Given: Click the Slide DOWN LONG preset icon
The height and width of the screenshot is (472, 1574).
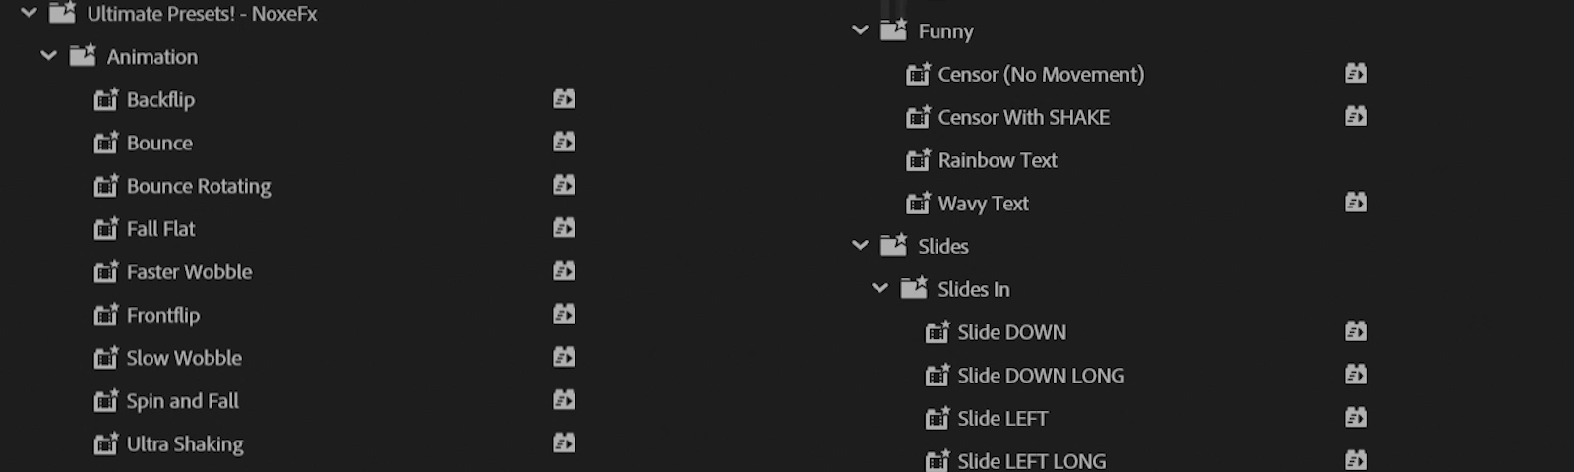Looking at the screenshot, I should pyautogui.click(x=937, y=376).
